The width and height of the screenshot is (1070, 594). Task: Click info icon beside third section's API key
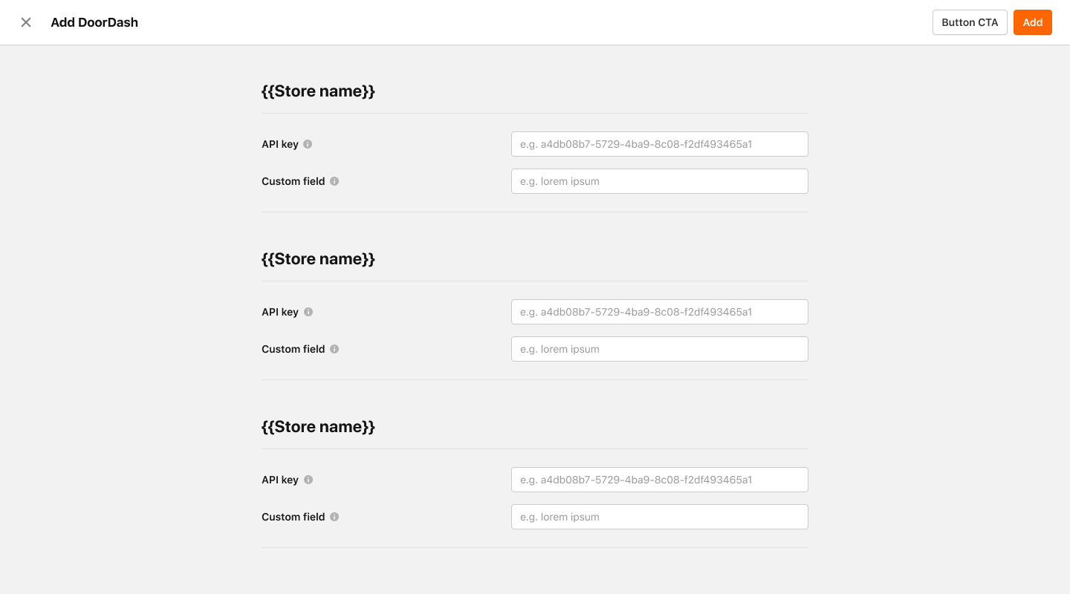(308, 480)
